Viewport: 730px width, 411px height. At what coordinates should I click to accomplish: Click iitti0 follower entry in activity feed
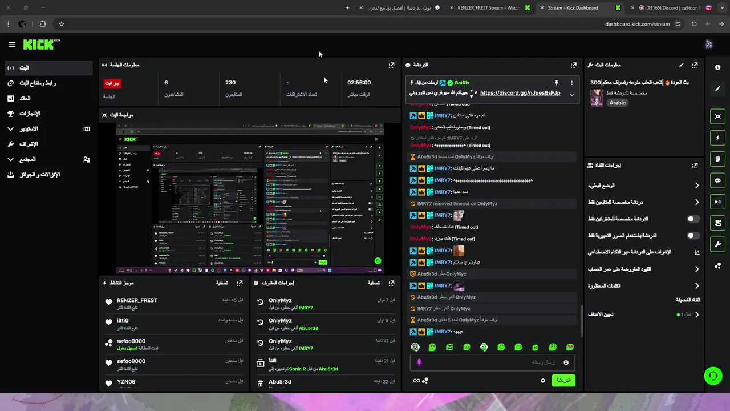click(123, 321)
